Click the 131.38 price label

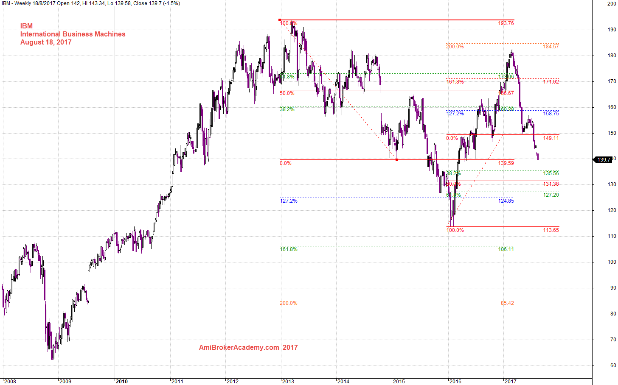551,184
